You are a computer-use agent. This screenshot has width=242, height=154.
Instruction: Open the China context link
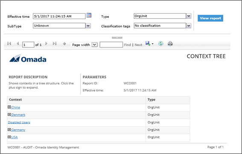click(16, 107)
